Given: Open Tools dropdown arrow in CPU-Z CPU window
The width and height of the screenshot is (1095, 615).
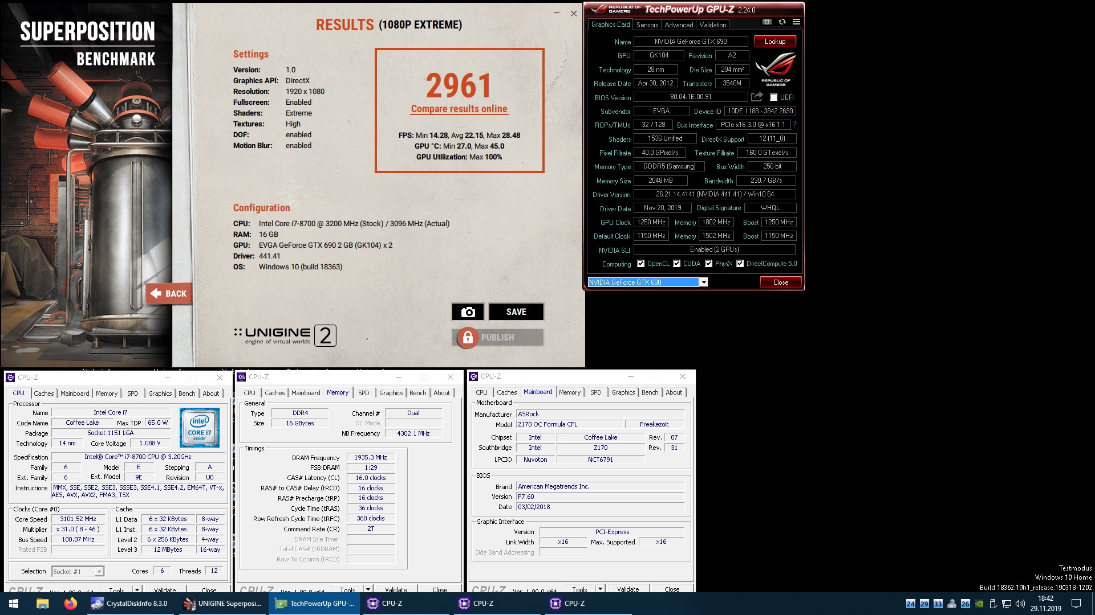Looking at the screenshot, I should (137, 589).
